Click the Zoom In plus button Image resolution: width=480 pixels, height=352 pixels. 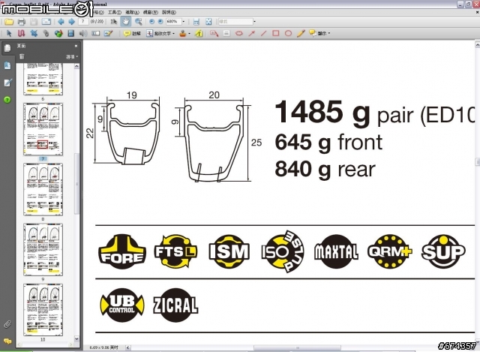[x=160, y=22]
